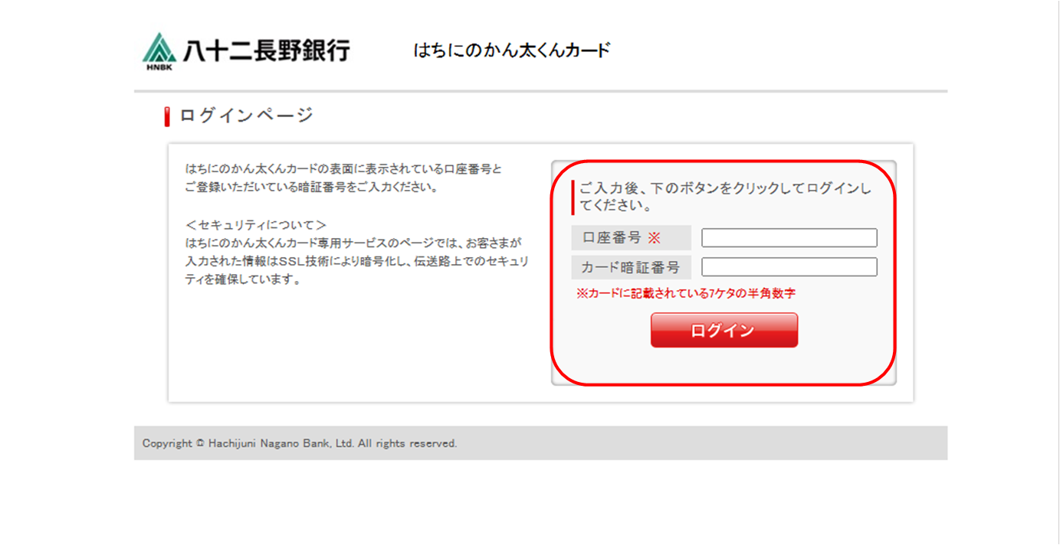Click the SSL技術 security description paragraph
This screenshot has width=1060, height=545.
point(356,261)
